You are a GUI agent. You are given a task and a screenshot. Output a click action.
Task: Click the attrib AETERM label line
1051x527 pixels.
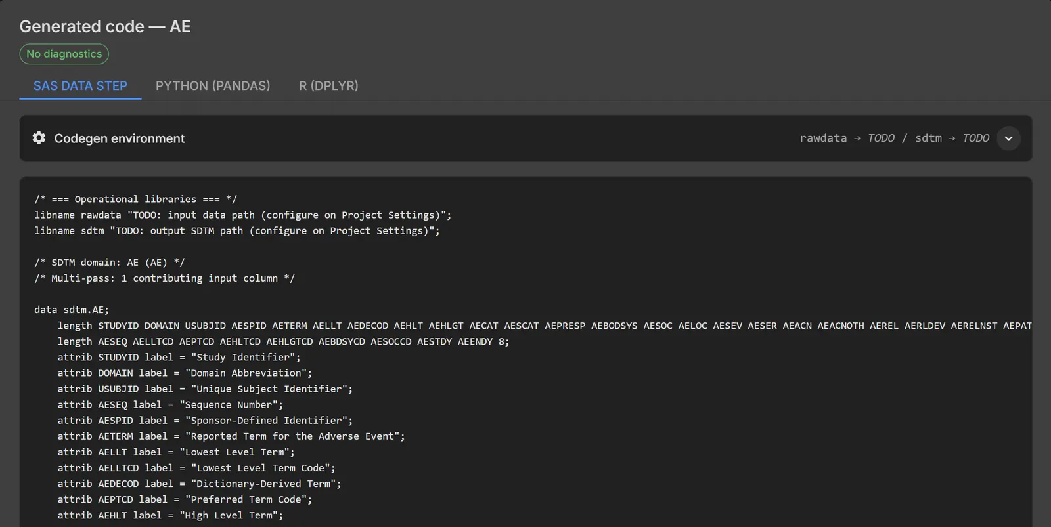(231, 436)
